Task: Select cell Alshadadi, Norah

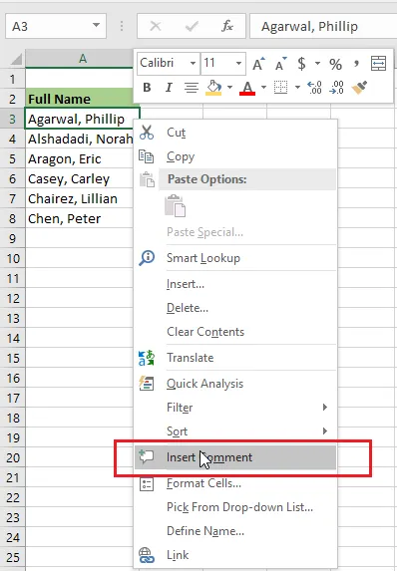Action: tap(80, 139)
